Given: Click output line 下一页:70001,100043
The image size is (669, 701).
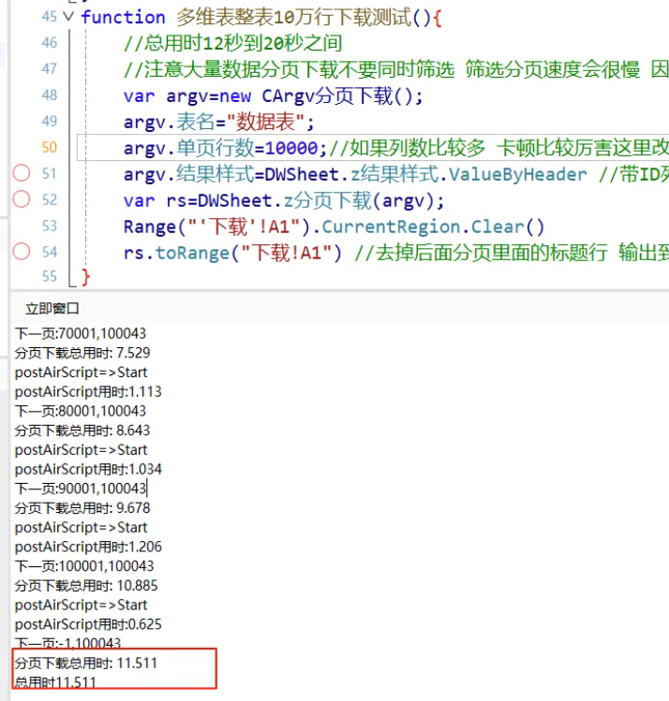Looking at the screenshot, I should tap(81, 333).
